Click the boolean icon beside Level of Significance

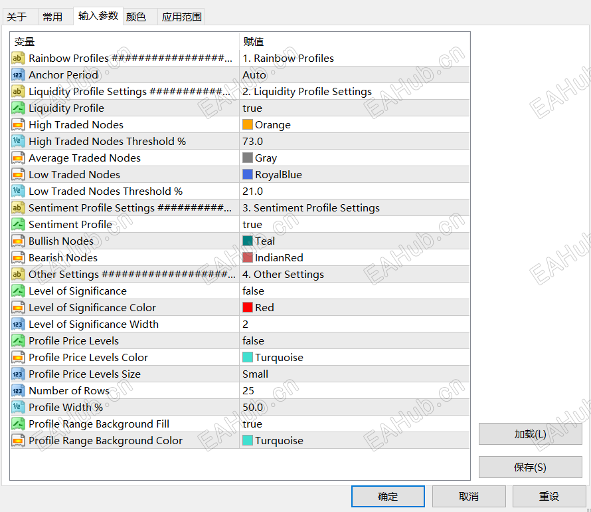[18, 291]
